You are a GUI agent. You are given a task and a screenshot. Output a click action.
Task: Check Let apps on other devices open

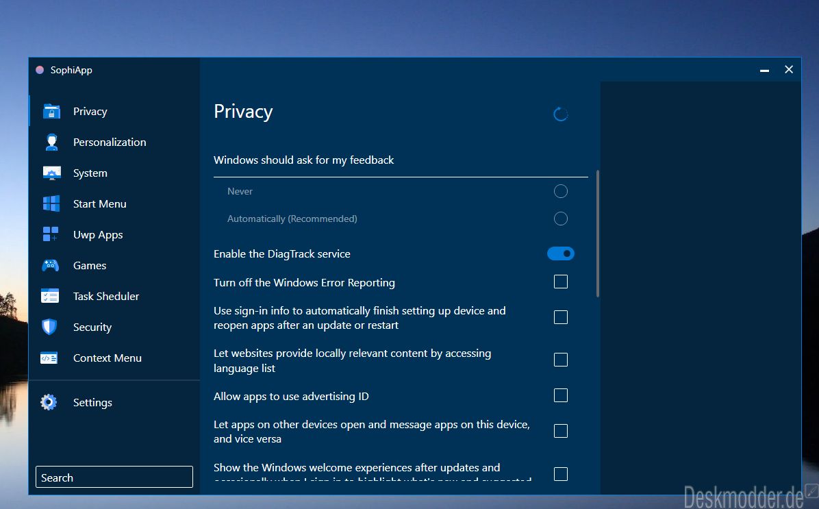(x=560, y=431)
